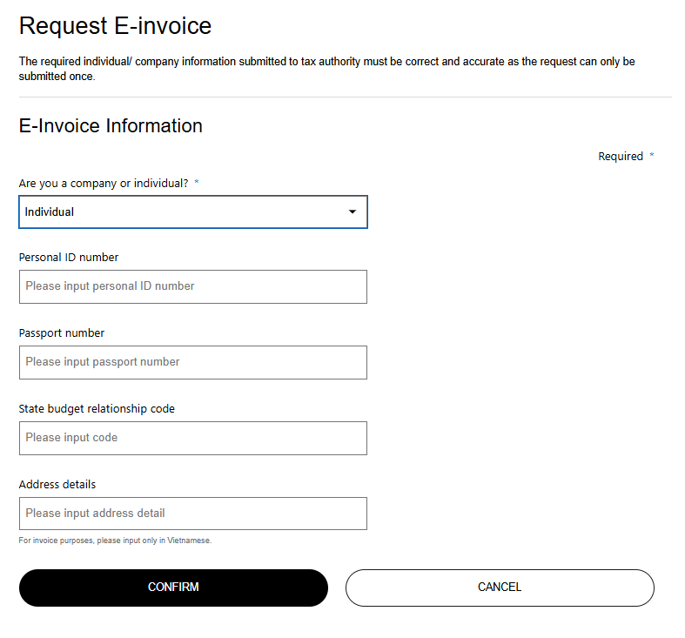Select the "Individual" value text in combo box

(50, 212)
